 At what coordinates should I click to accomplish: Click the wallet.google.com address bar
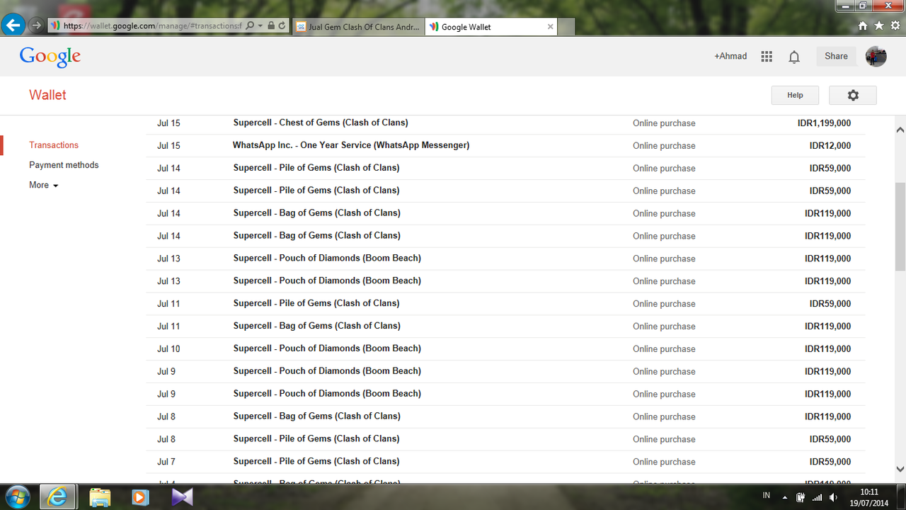152,25
